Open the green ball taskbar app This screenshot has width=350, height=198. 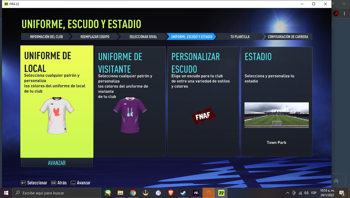coord(108,193)
